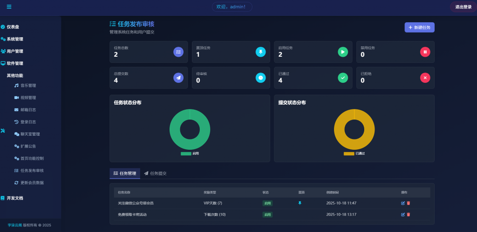This screenshot has width=477, height=232.
Task: Click the 禁用任务 pause icon
Action: click(425, 52)
